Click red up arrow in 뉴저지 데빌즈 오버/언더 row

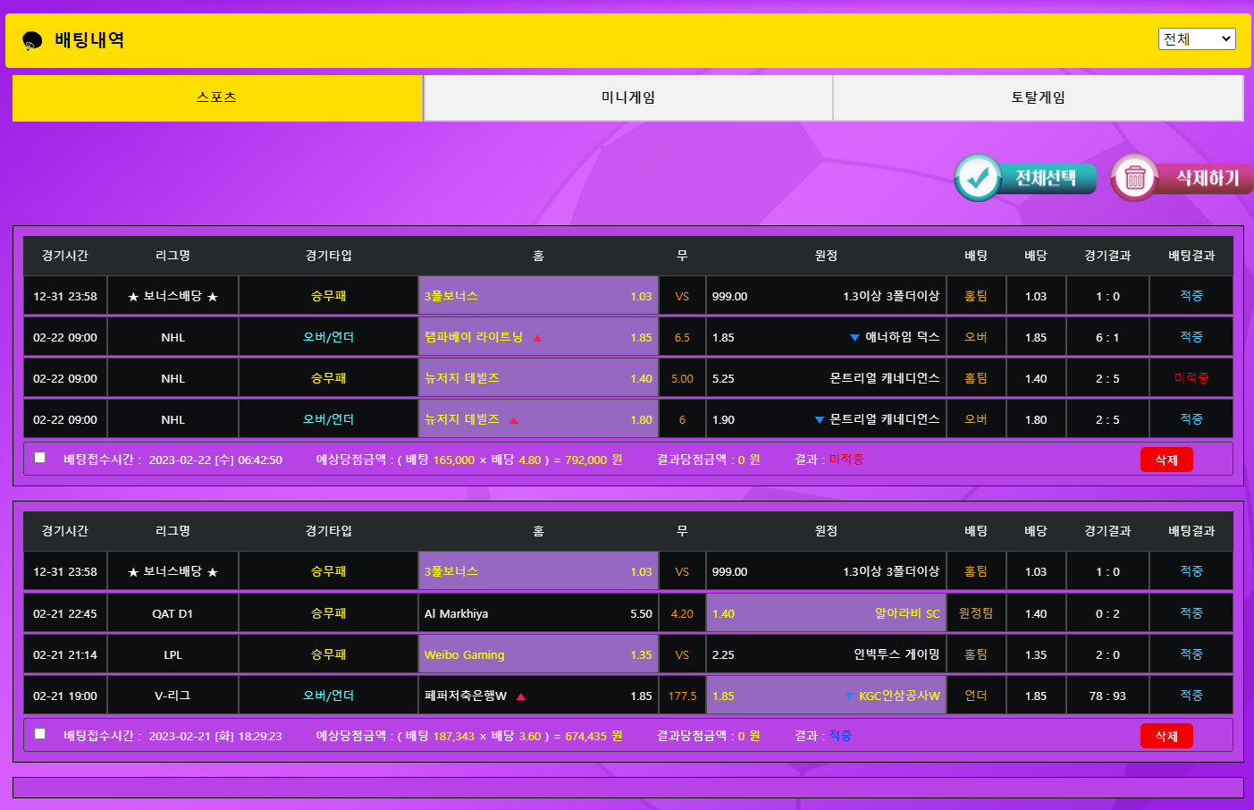pyautogui.click(x=514, y=420)
